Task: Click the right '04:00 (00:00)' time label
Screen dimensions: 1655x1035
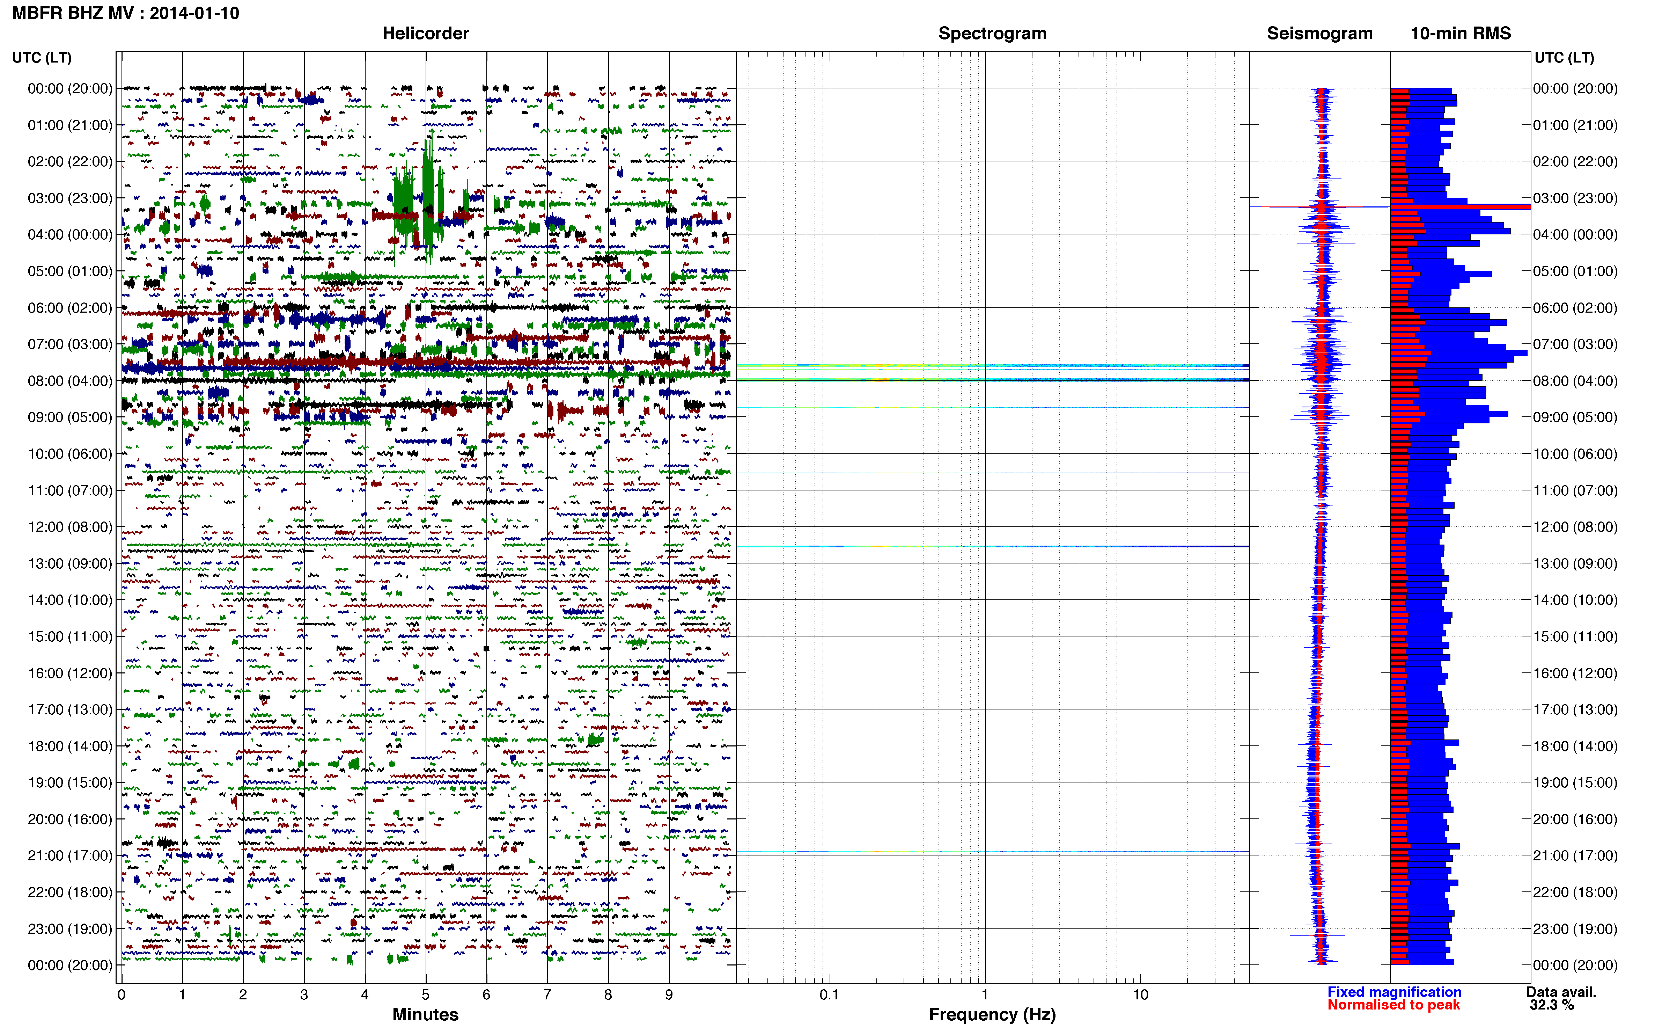Action: pos(1575,235)
